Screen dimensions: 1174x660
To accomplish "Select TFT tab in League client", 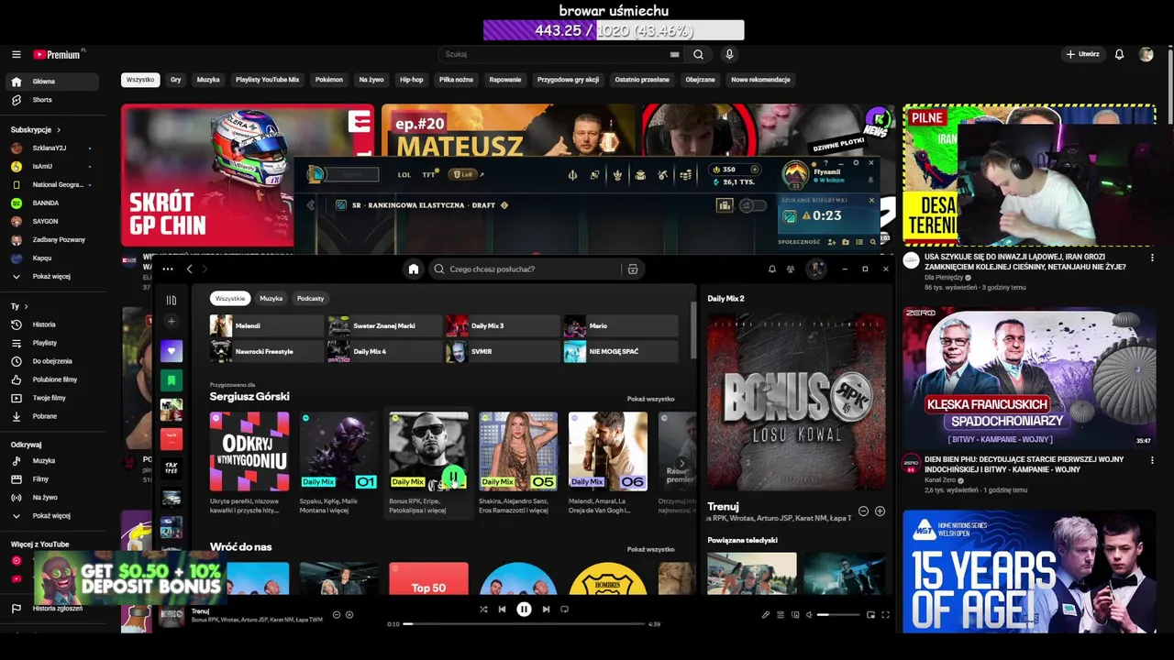I will 428,175.
